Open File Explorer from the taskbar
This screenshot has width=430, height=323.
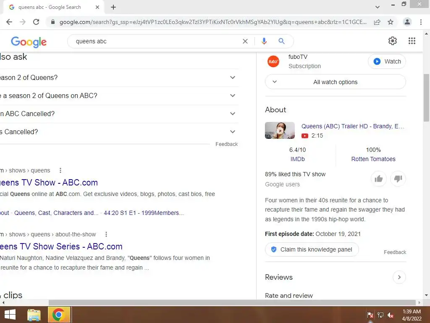(34, 315)
